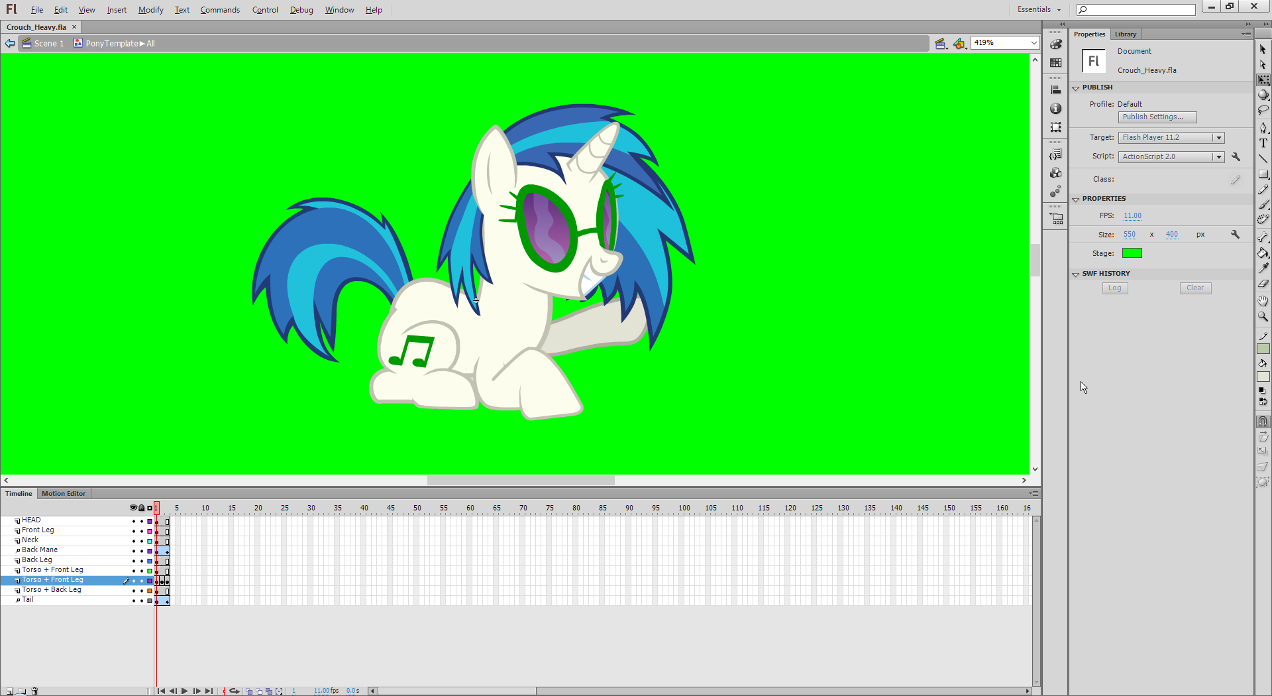Choose the 3D Rotation tool
Screen dimensions: 1272x696
(1263, 95)
